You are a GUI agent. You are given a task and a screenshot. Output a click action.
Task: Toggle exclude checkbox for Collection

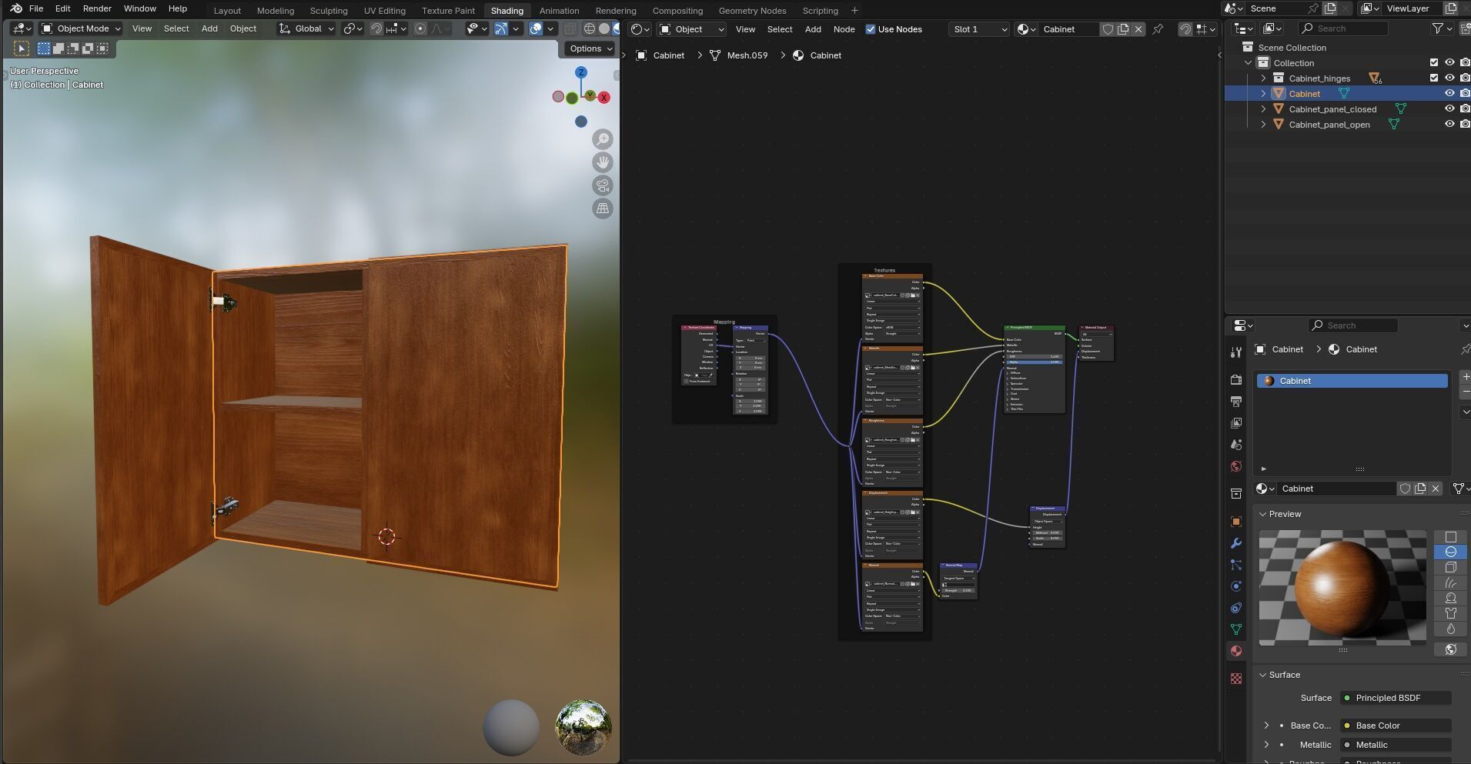click(x=1433, y=62)
